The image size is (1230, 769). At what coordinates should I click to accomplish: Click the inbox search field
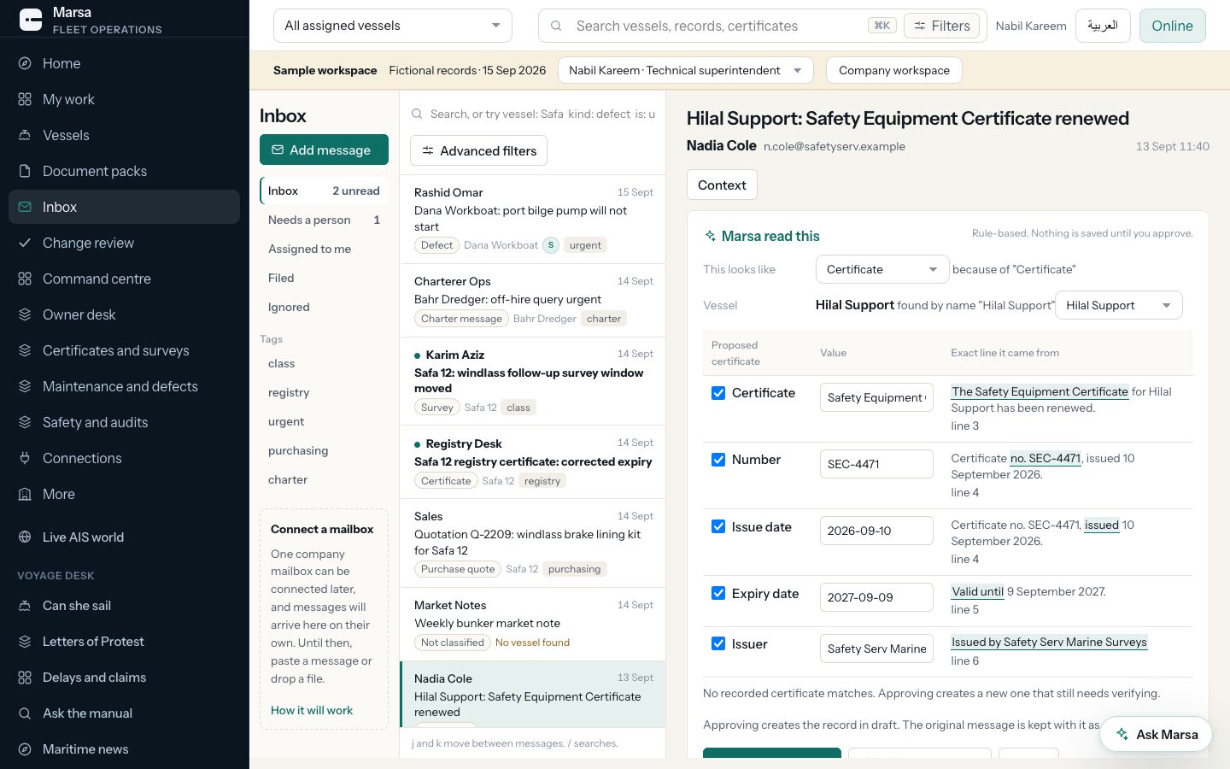point(533,114)
